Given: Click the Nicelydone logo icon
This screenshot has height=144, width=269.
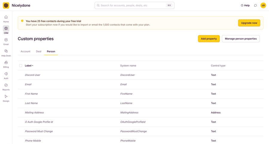Looking at the screenshot, I should [x=6, y=5].
